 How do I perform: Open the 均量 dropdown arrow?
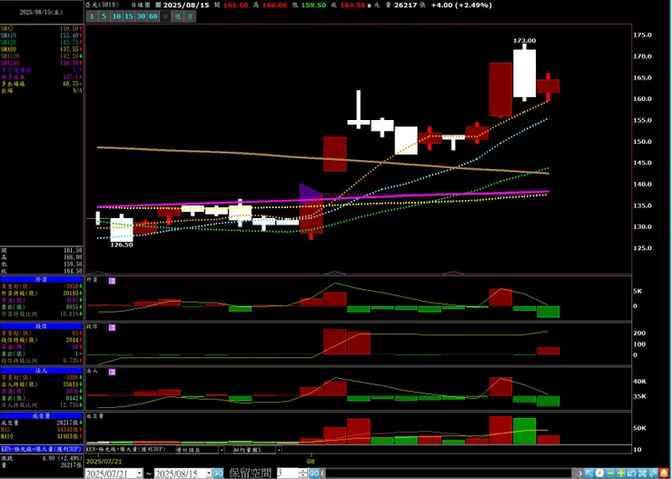(279, 450)
